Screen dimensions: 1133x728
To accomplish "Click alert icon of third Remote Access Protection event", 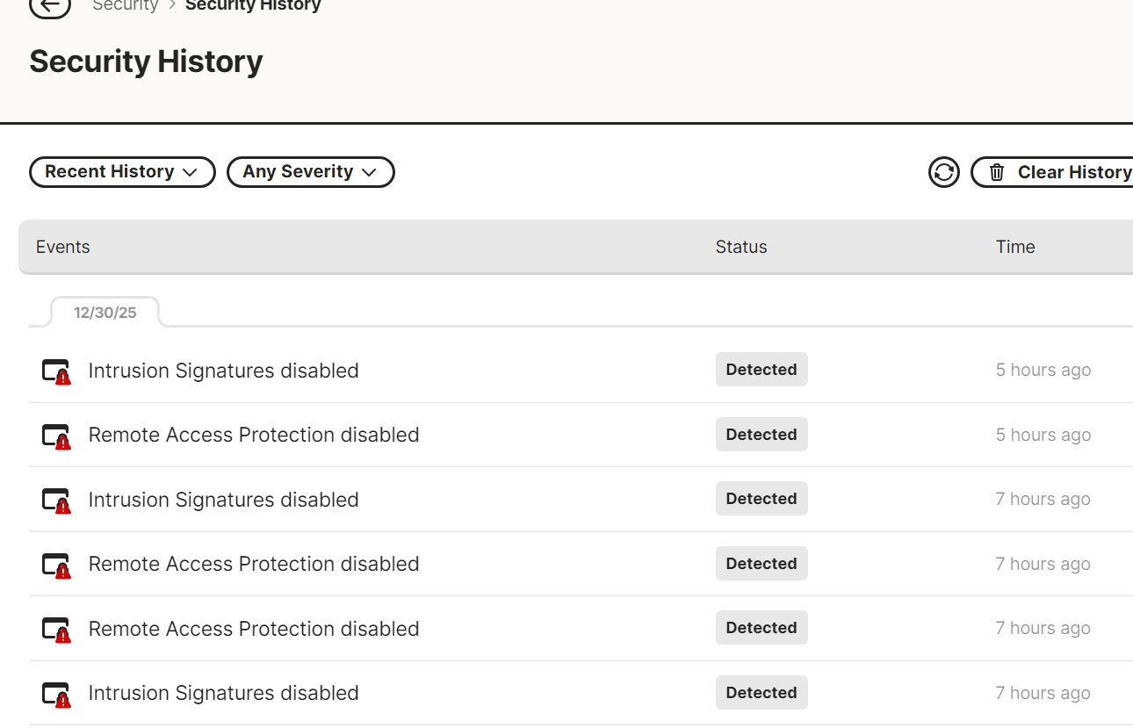I will 57,630.
